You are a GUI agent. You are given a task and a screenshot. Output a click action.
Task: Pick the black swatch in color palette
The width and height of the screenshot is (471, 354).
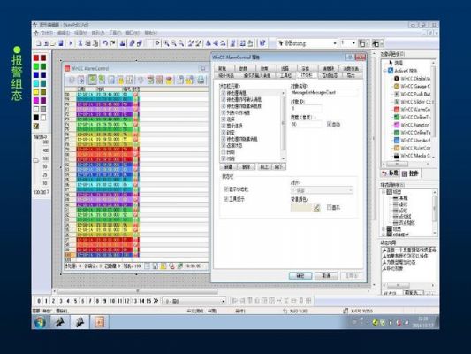[36, 118]
